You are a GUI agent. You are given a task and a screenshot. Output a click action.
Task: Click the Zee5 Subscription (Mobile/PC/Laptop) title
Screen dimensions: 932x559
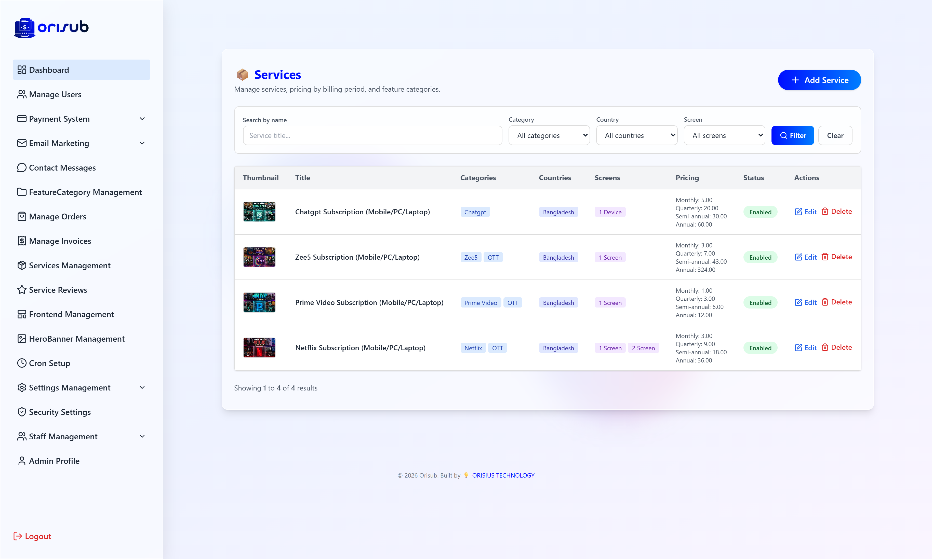pos(357,257)
